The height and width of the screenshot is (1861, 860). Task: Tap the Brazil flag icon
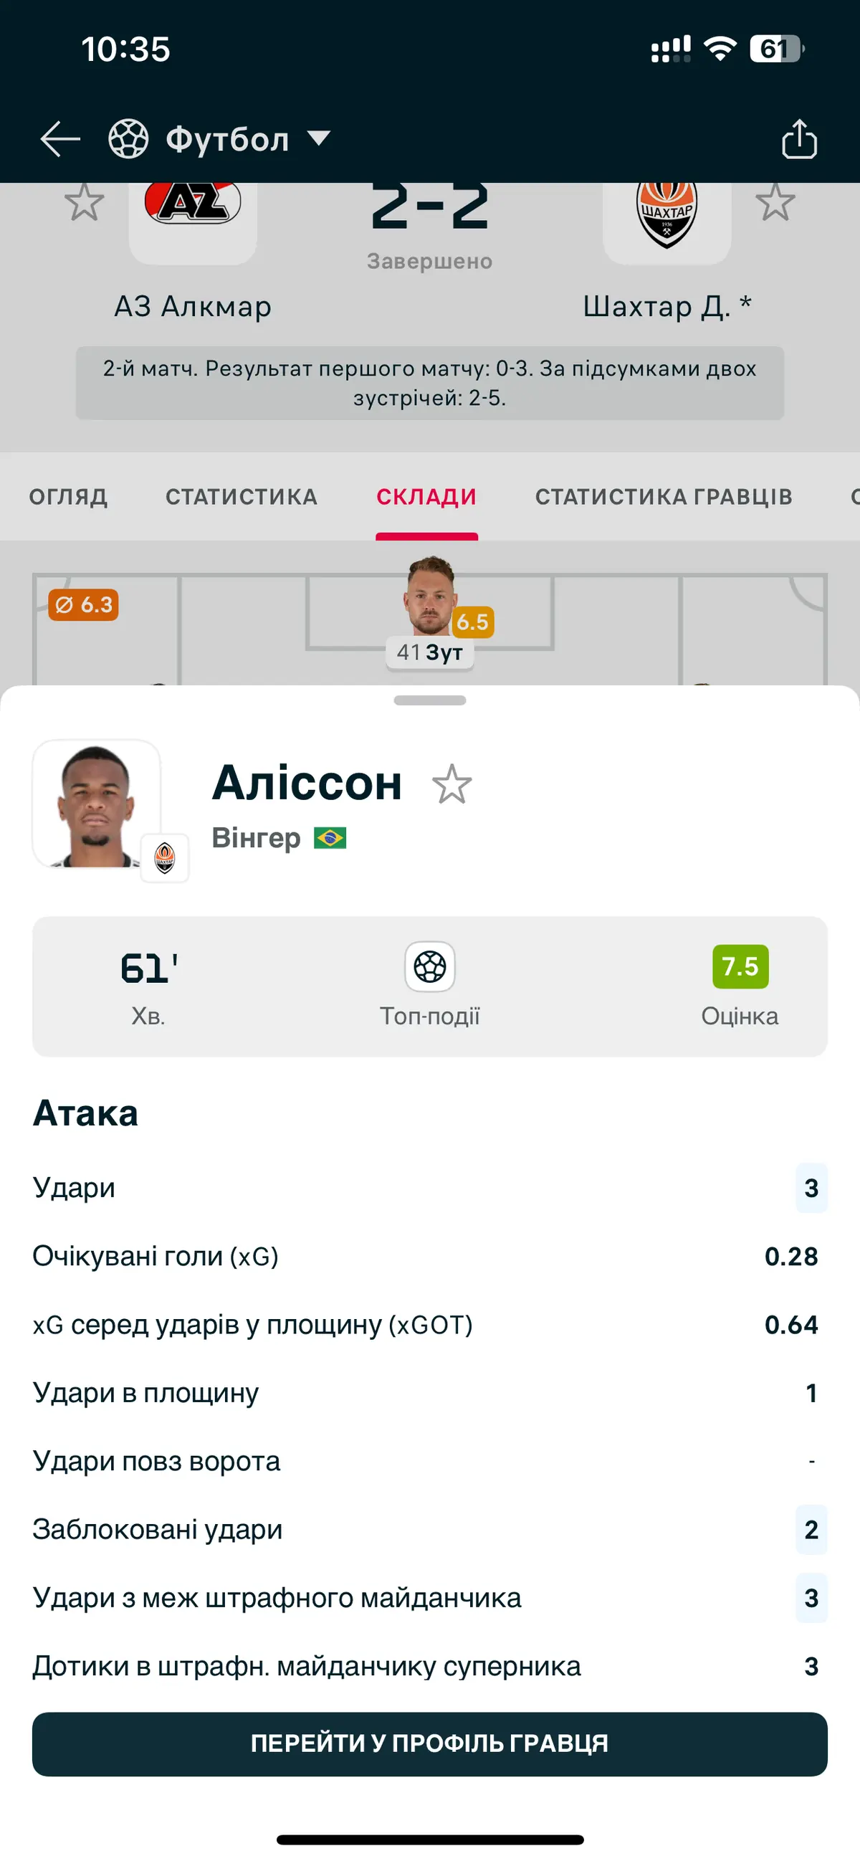pos(330,838)
